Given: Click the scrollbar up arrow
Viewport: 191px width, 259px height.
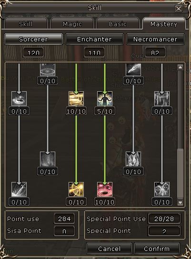Looking at the screenshot, I should pyautogui.click(x=180, y=67).
